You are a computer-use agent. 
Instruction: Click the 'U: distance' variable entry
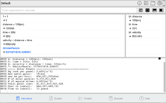click(135, 16)
